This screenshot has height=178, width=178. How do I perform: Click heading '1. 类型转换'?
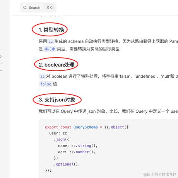[x=51, y=30]
